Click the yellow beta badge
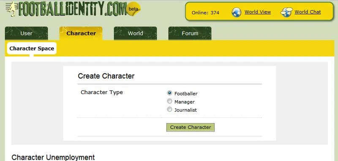Viewport: 338px width, 161px height. pos(134,9)
